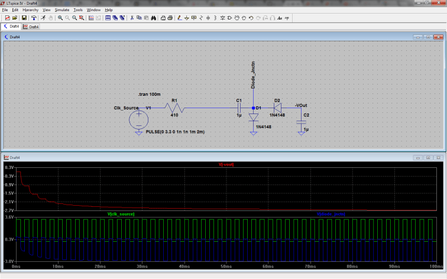Click the PULSE source value text

[175, 132]
